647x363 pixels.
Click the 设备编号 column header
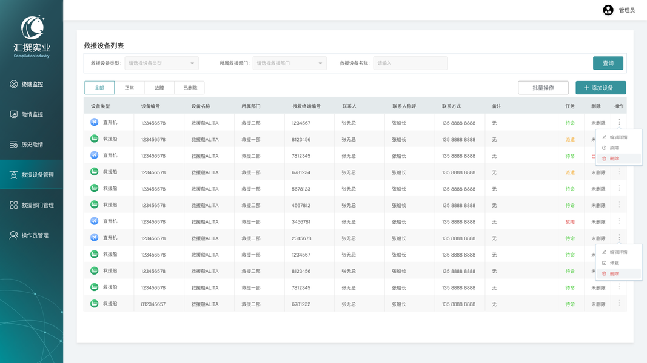tap(150, 106)
